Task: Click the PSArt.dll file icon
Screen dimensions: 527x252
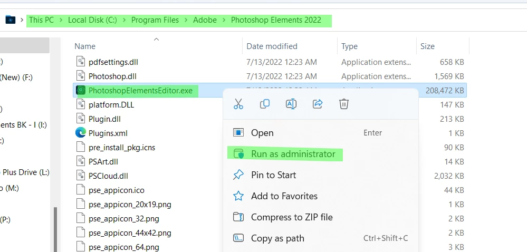Action: 81,161
